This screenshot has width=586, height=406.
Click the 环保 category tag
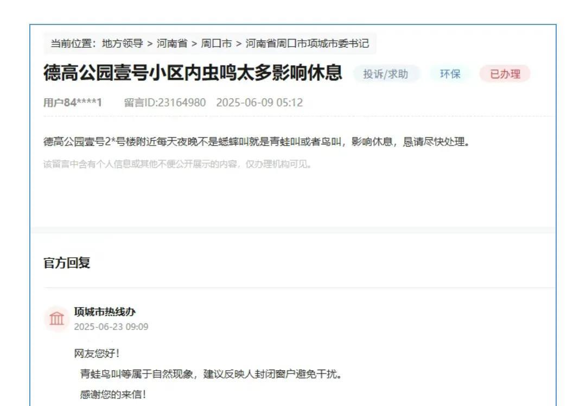coord(450,74)
